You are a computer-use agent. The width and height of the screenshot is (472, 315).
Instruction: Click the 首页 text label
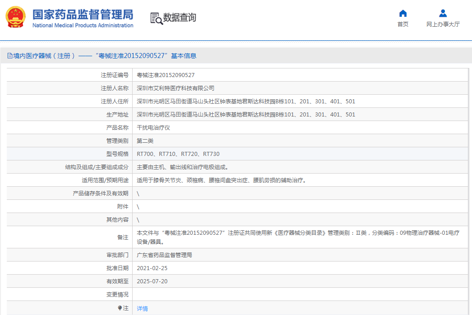tap(403, 24)
